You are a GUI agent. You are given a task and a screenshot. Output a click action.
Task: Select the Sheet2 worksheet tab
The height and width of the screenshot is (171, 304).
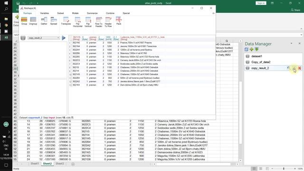(47, 163)
